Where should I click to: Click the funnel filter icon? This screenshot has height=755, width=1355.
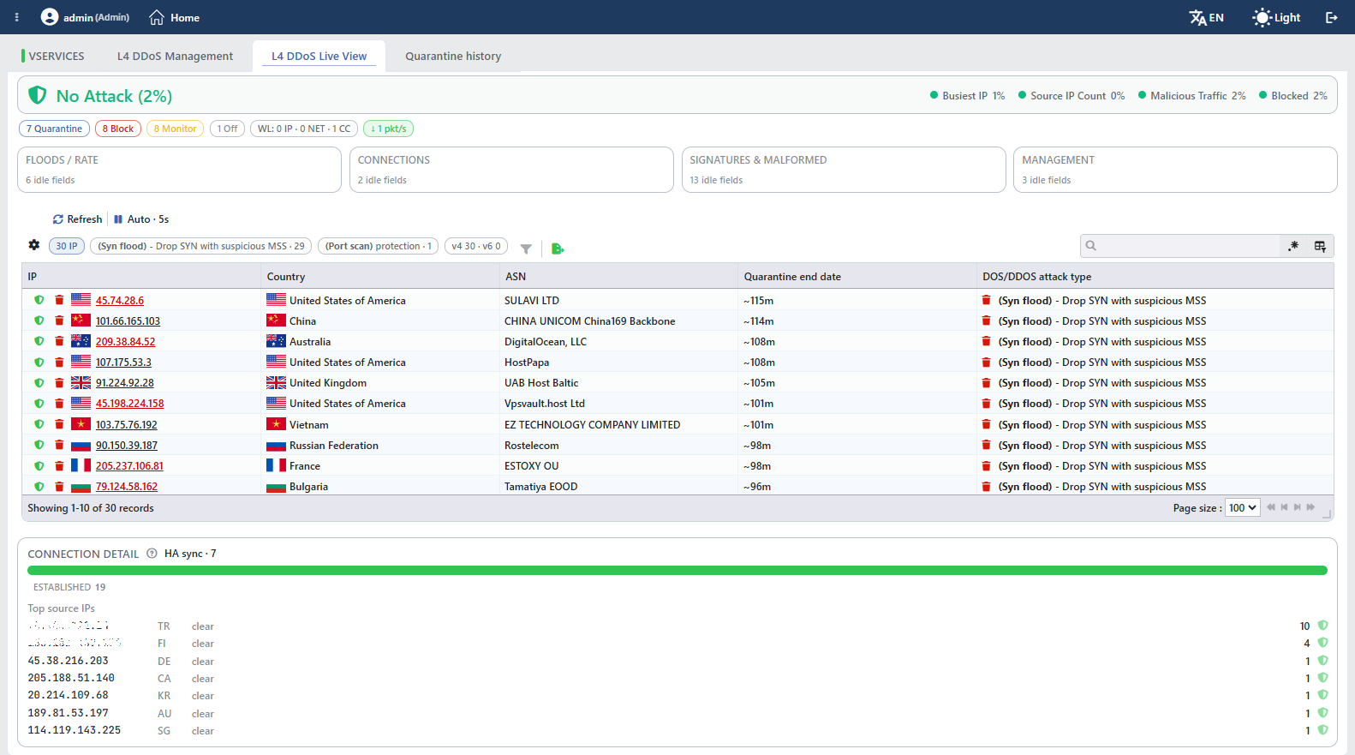[x=526, y=249]
